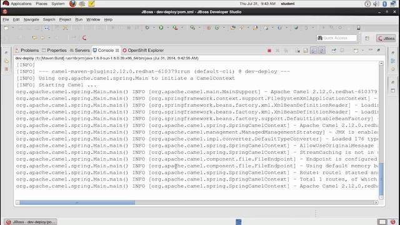The width and height of the screenshot is (400, 225).
Task: Toggle Scroll Lock in Console toolbar
Action: [306, 51]
